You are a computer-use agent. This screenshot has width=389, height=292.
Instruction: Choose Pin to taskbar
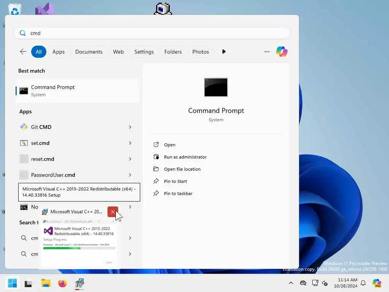[178, 194]
